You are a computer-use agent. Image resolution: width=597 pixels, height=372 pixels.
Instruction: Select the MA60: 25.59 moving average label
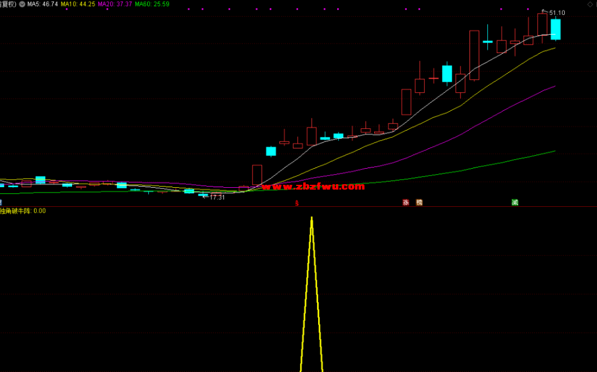[x=152, y=4]
